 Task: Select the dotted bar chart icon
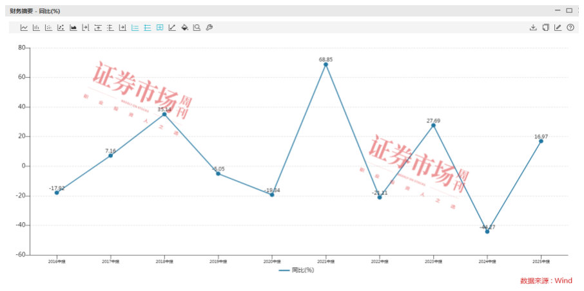[48, 28]
